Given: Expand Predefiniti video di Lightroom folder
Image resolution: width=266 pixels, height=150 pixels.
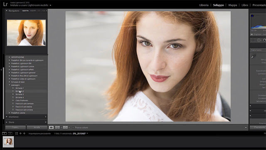Looking at the screenshot, I should [9, 79].
